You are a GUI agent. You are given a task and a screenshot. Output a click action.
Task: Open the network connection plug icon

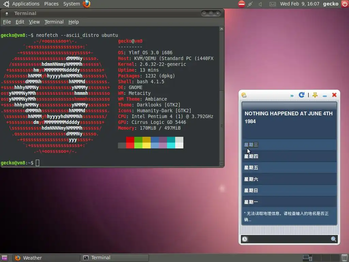(250, 4)
